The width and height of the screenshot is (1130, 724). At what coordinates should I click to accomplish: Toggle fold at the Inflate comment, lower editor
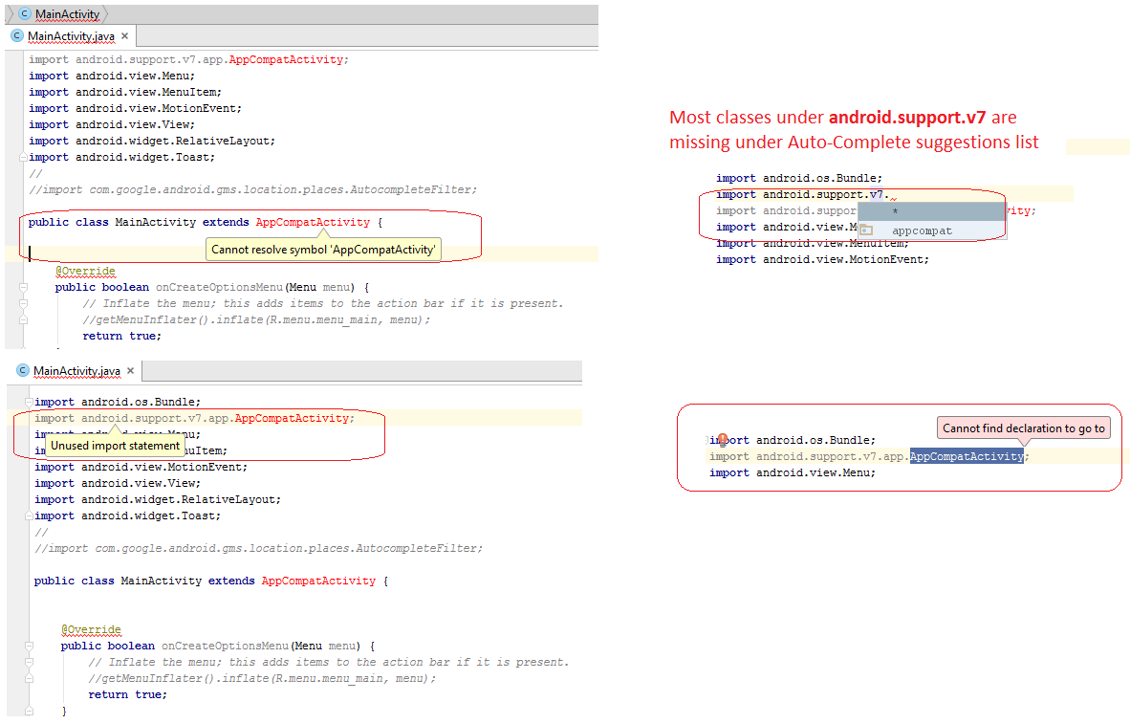pyautogui.click(x=29, y=662)
